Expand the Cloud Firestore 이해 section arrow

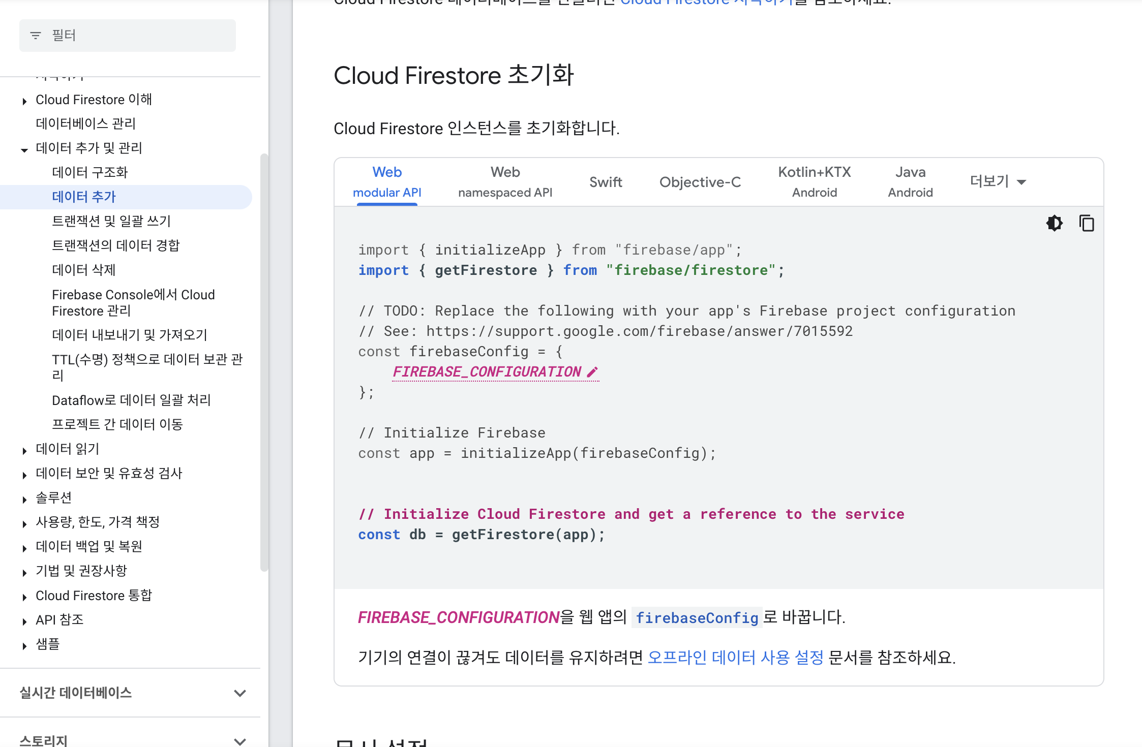coord(24,101)
